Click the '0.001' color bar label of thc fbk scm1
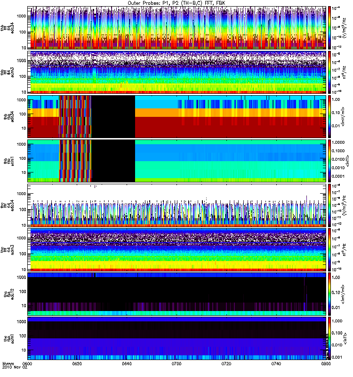 coord(337,357)
